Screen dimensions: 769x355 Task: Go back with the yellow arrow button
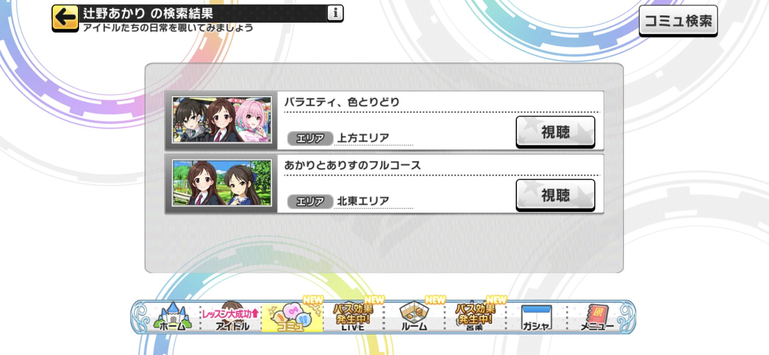[x=65, y=18]
